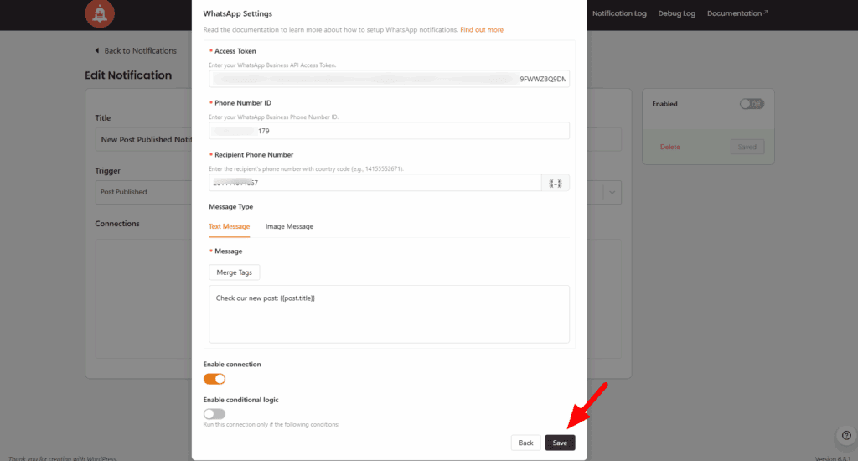858x461 pixels.
Task: Open merge tags picker beside recipient number
Action: [x=556, y=183]
